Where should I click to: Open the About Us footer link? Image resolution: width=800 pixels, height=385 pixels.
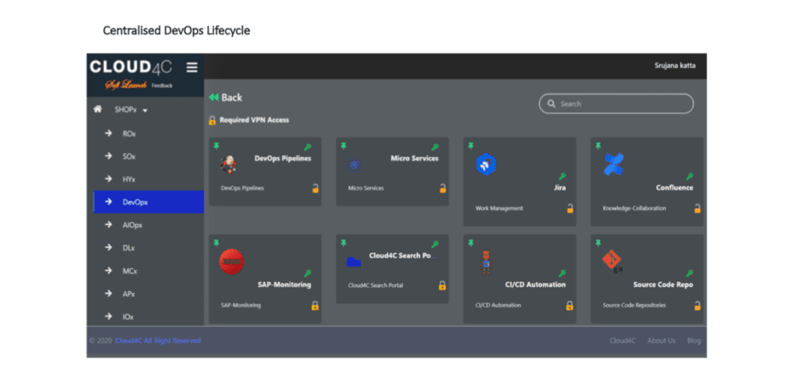(x=661, y=340)
